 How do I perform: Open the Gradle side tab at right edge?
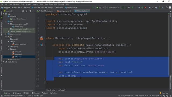pyautogui.click(x=171, y=14)
